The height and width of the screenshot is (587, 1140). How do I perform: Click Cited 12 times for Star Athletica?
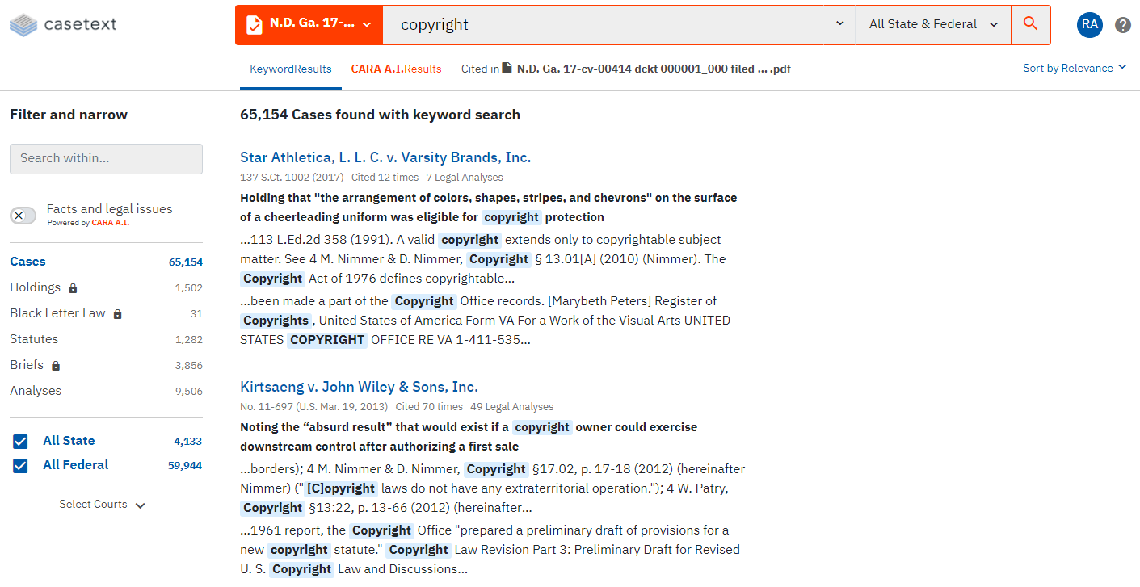(385, 178)
